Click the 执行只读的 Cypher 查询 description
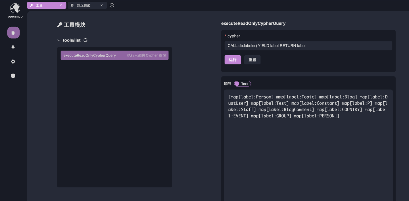The width and height of the screenshot is (409, 201). (146, 55)
